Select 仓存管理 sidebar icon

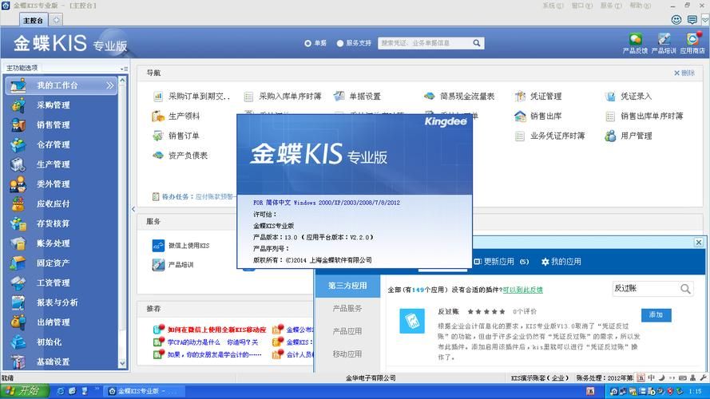click(x=18, y=144)
